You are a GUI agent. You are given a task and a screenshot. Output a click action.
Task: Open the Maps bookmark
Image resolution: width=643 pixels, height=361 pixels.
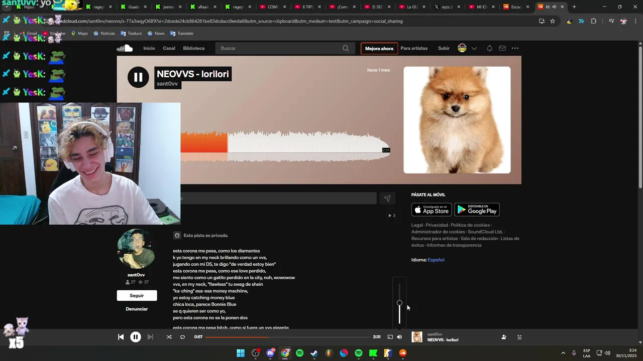[x=79, y=33]
